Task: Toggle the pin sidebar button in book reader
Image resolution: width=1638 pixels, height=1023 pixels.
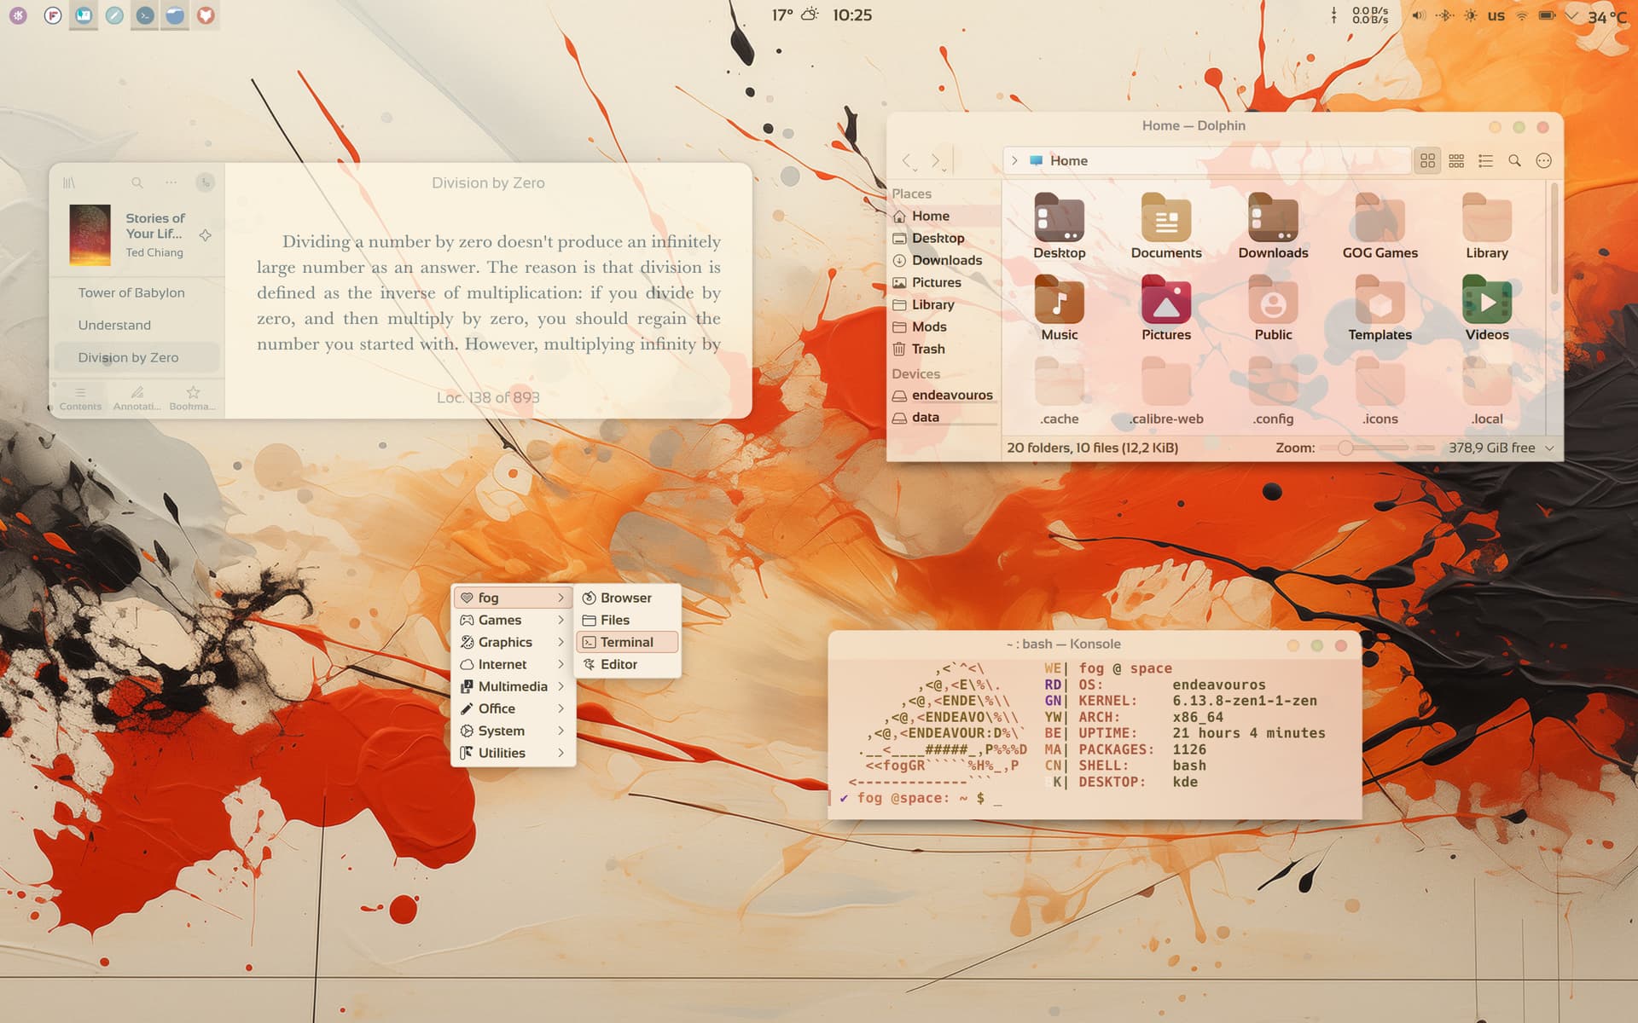Action: point(205,182)
